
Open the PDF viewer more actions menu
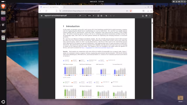(x=150, y=16)
